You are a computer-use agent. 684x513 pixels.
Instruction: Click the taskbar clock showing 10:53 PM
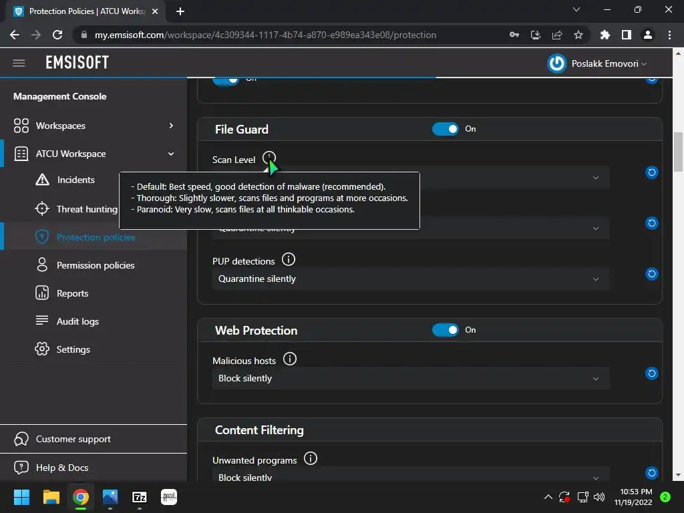(633, 497)
